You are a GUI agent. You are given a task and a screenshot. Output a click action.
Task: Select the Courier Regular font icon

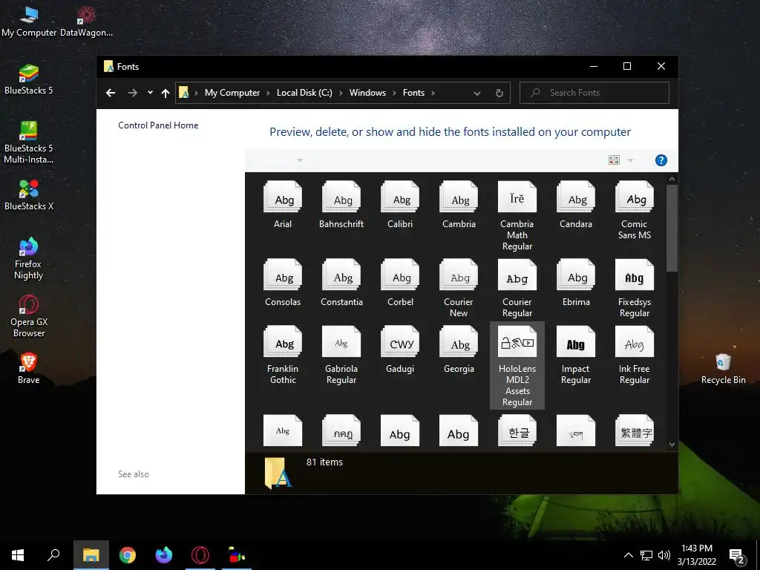click(517, 275)
